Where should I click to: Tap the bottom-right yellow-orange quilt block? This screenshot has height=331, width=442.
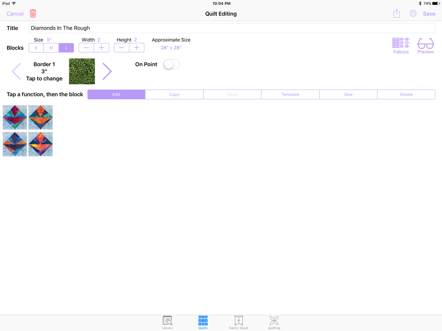click(41, 144)
